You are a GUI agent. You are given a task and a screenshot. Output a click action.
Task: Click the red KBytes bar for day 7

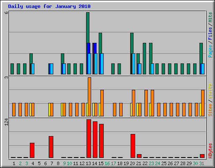click(51, 147)
